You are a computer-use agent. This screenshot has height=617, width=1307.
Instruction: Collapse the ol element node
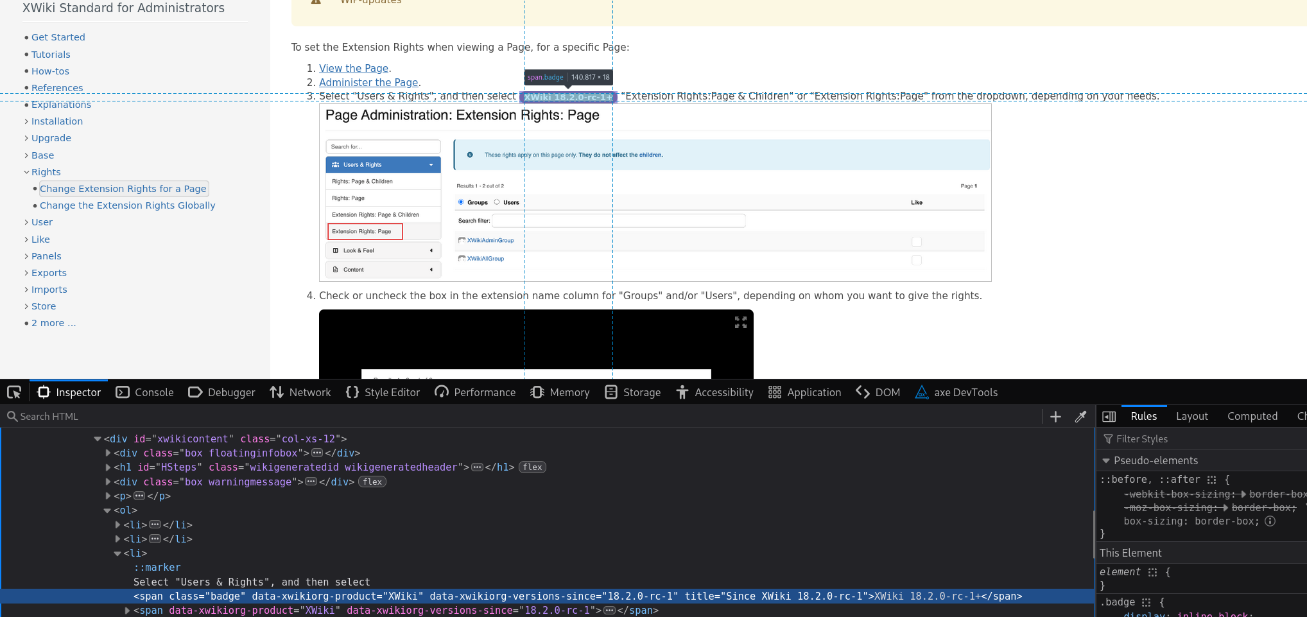(107, 510)
